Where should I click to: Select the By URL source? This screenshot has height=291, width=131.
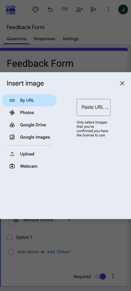tap(29, 100)
